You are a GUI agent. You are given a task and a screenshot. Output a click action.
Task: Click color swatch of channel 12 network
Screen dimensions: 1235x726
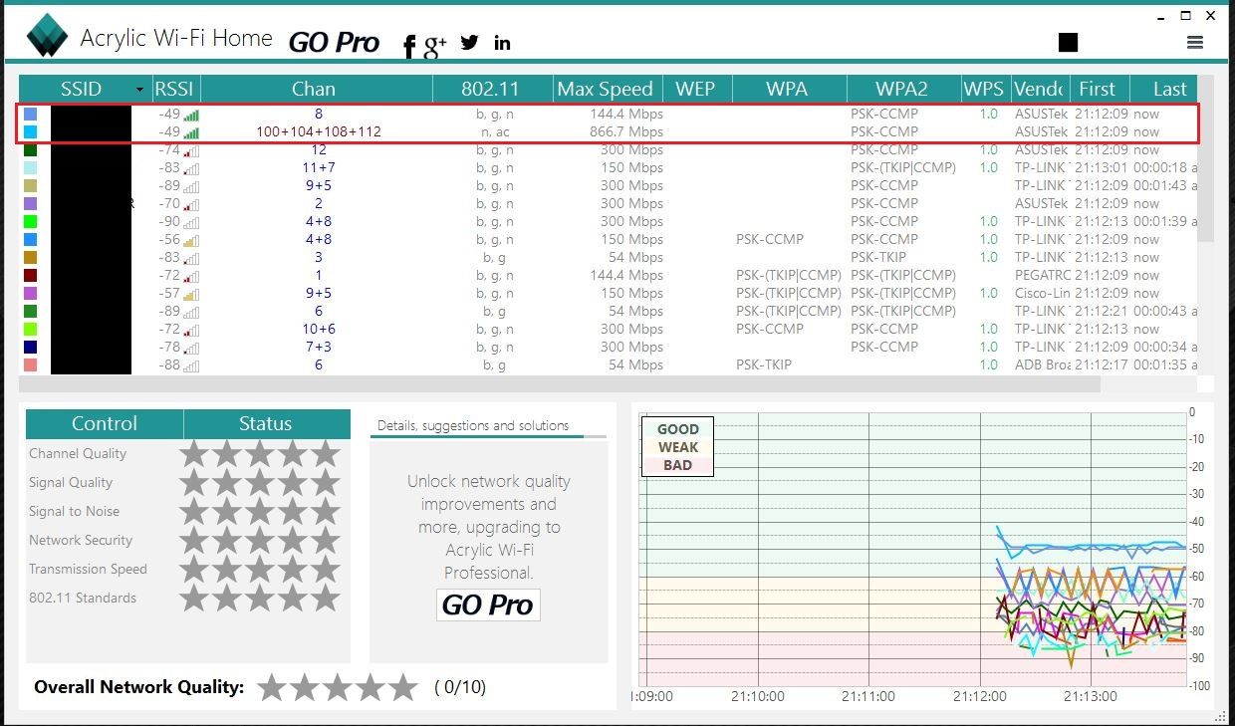pyautogui.click(x=30, y=149)
